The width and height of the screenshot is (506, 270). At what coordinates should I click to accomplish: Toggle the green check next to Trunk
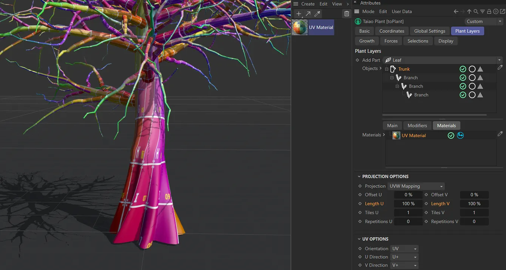463,69
